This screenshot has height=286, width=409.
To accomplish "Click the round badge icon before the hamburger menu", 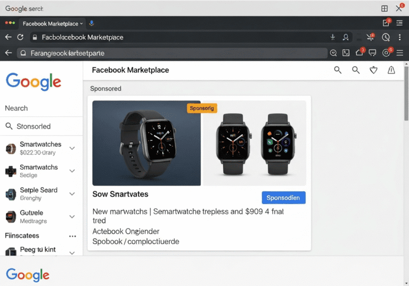I will click(387, 52).
